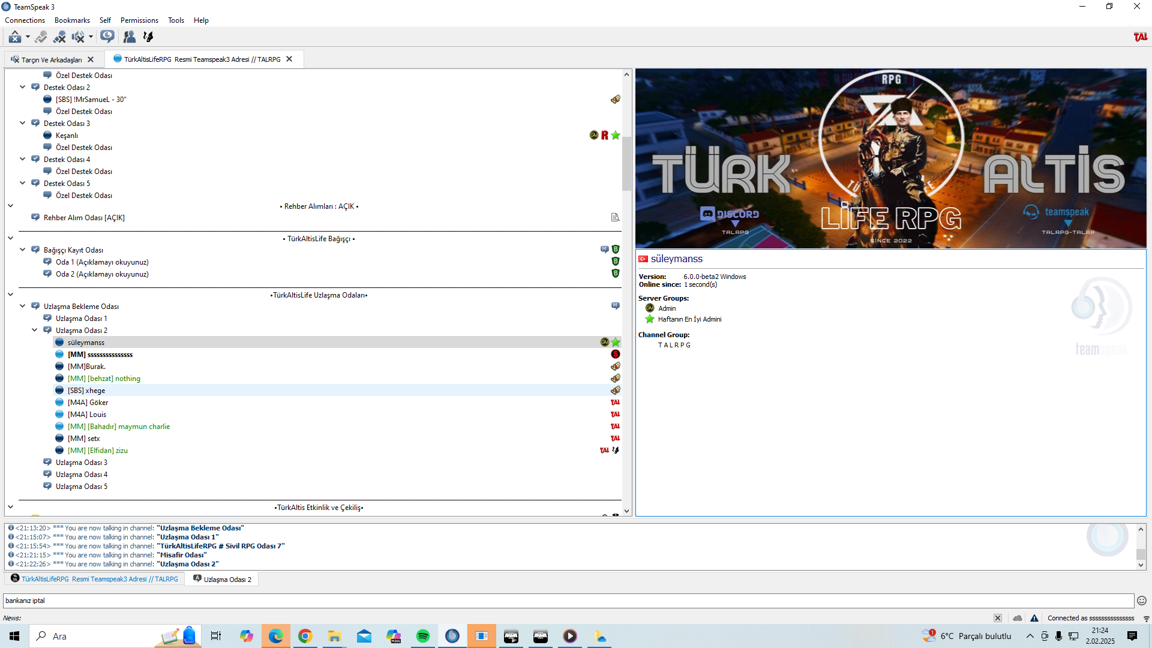Switch to TürkAltisLifeRPG server chat tab
The height and width of the screenshot is (648, 1152).
point(95,579)
